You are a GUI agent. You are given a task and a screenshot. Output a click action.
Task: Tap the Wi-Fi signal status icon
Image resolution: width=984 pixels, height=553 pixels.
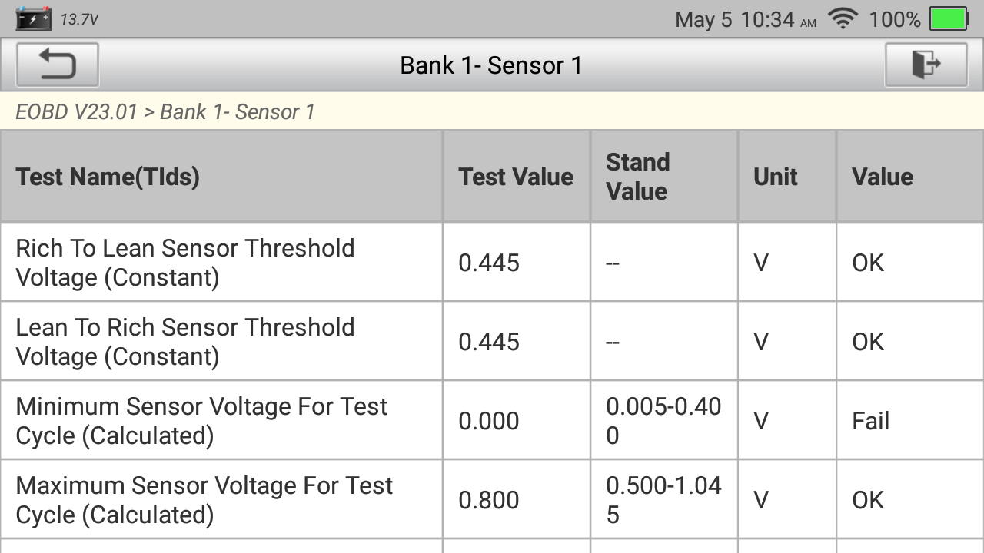[843, 19]
